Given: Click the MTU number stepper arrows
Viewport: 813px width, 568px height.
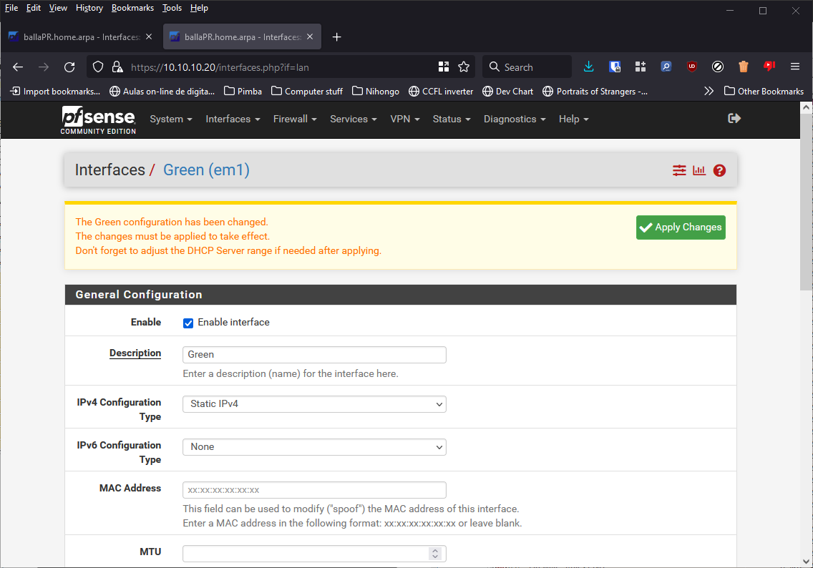Looking at the screenshot, I should [434, 554].
